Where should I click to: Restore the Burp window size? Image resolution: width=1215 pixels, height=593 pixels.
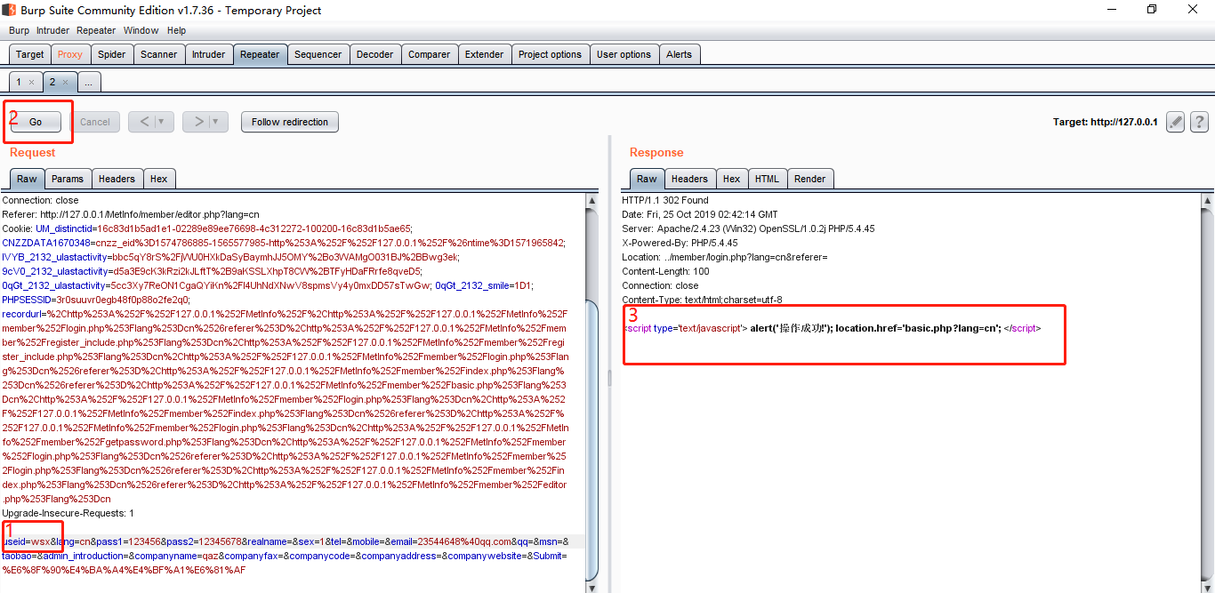point(1152,10)
